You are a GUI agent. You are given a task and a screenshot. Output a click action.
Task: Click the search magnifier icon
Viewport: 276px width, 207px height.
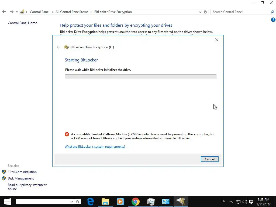(272, 12)
